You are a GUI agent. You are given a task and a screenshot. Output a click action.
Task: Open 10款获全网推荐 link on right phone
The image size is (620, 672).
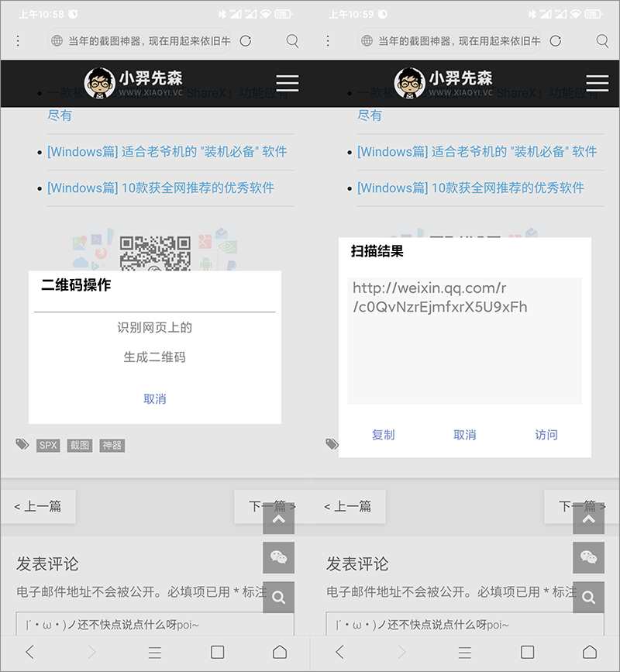(x=470, y=188)
